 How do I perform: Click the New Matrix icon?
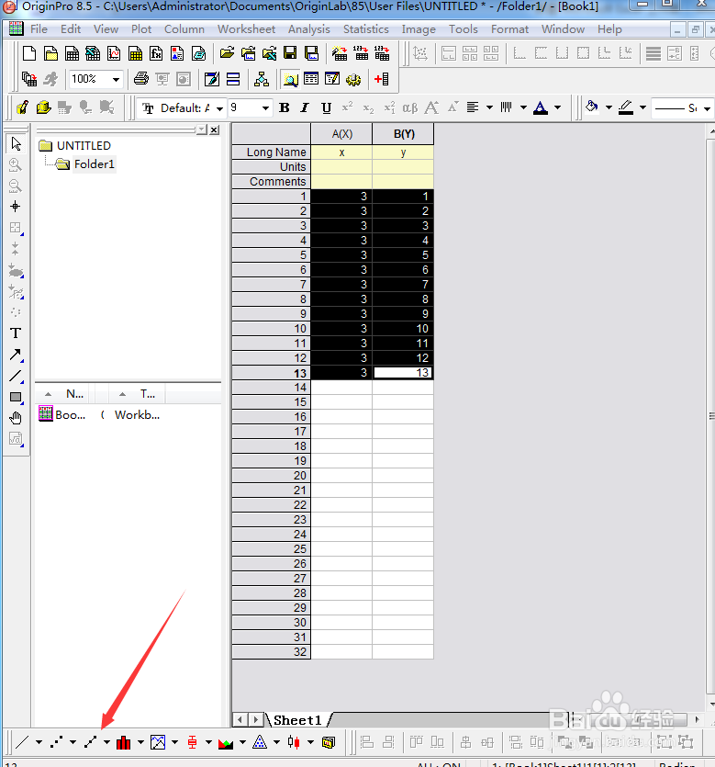pyautogui.click(x=135, y=53)
